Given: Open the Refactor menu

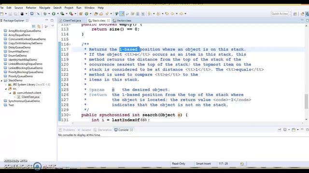Looking at the screenshot, I should pos(31,8).
